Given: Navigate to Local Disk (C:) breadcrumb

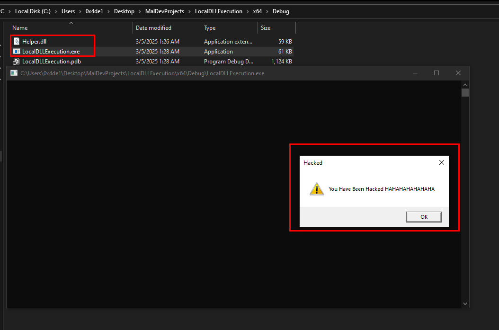Looking at the screenshot, I should point(33,11).
